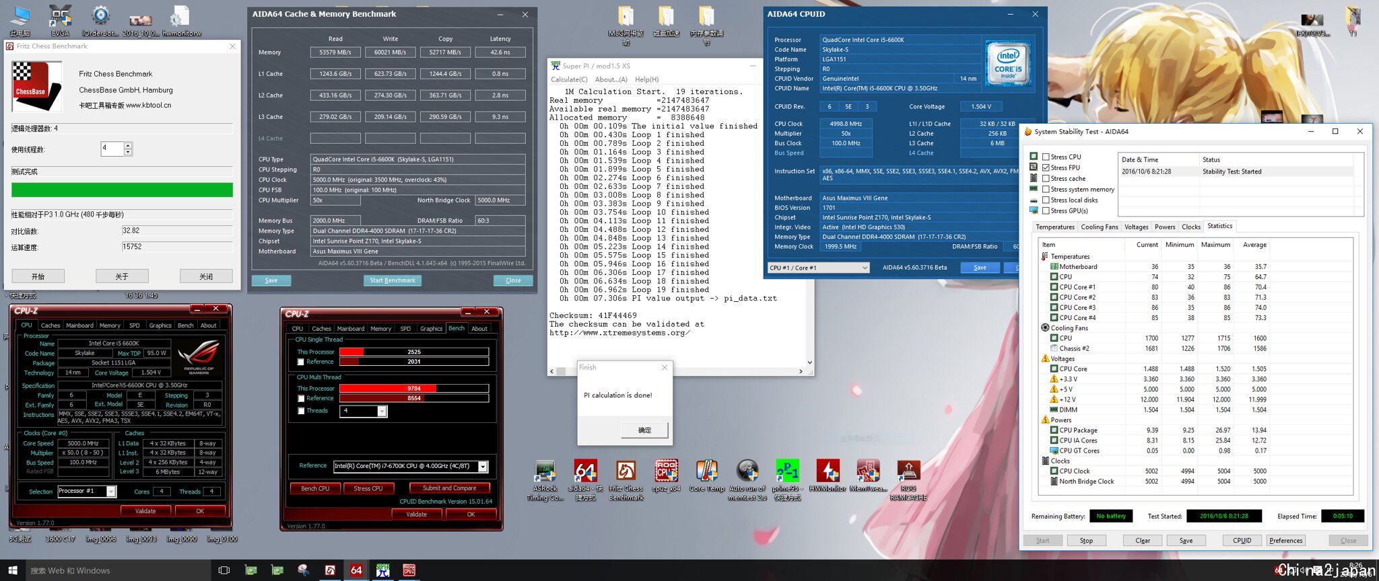This screenshot has height=581, width=1379.
Task: Launch the prime95 desktop shortcut
Action: coord(787,480)
